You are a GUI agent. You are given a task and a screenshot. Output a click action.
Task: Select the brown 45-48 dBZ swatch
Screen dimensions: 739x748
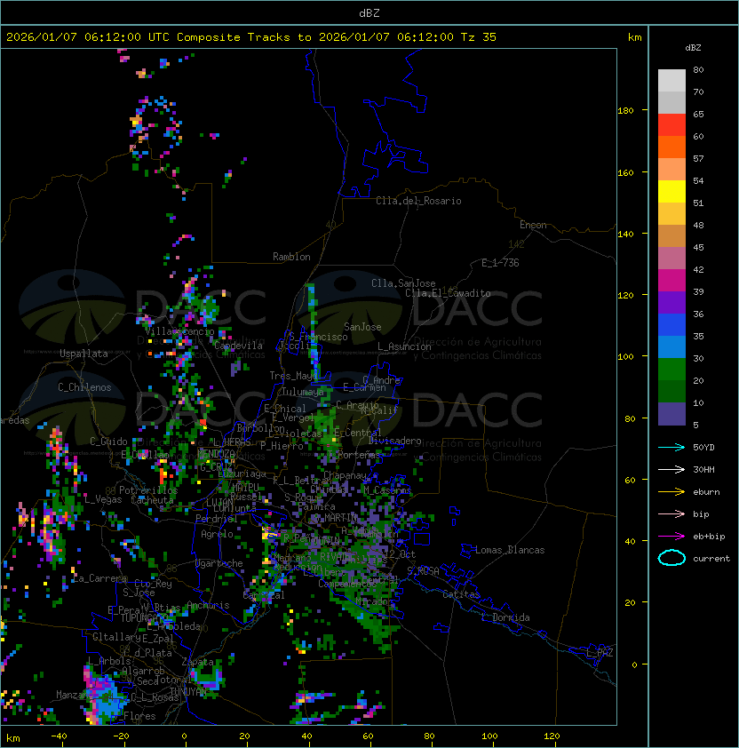point(671,235)
